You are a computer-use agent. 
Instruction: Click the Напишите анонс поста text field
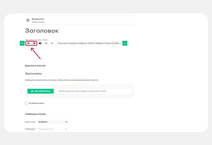[80, 80]
